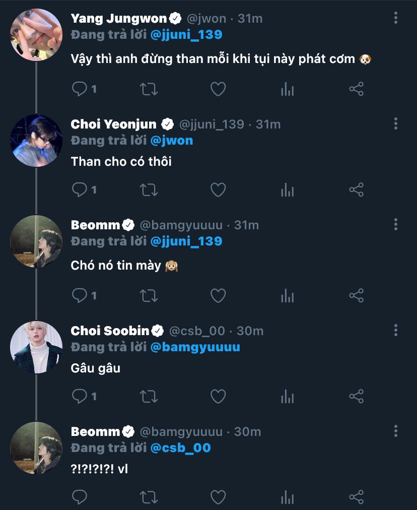Reply to Choi Soobin's "Gâu gâu" tweet

tap(80, 397)
